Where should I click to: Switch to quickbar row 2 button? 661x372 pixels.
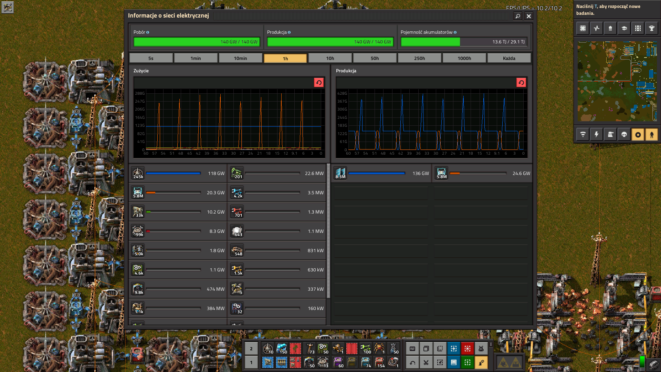(251, 349)
